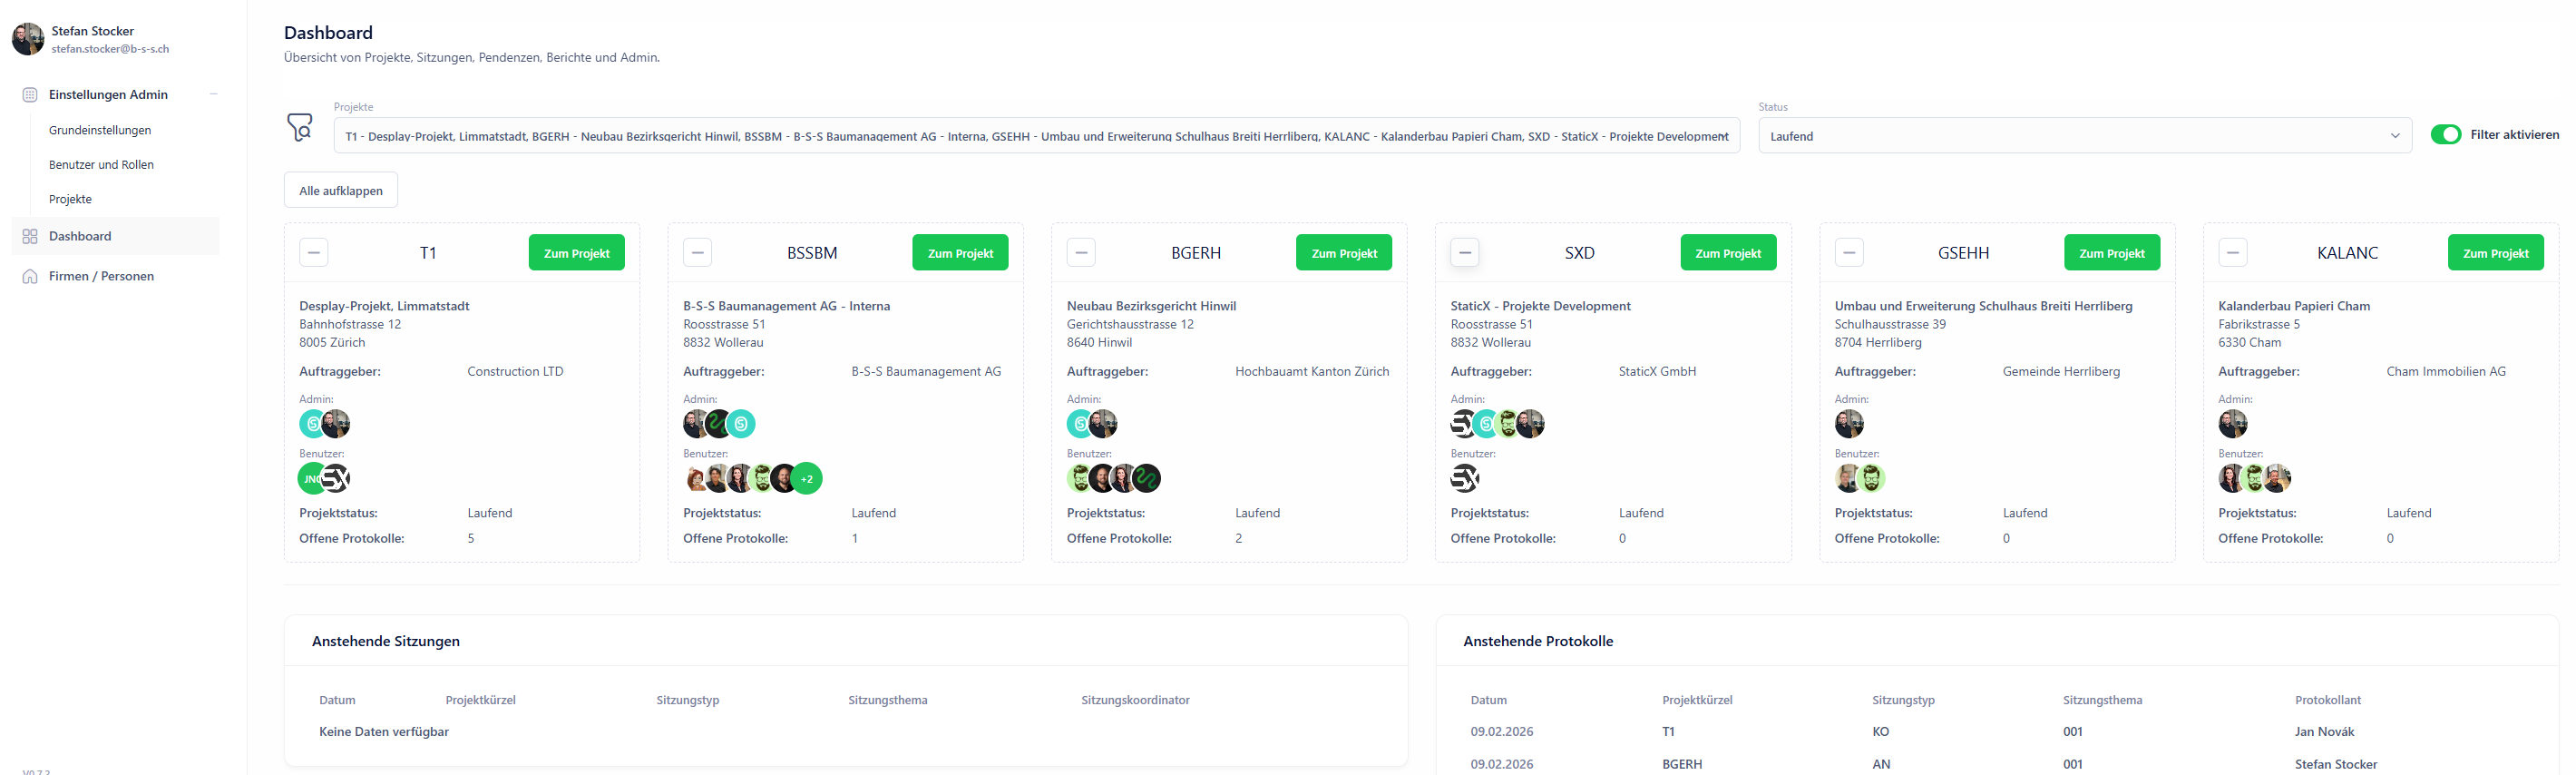The height and width of the screenshot is (775, 2576).
Task: Click Sitzungskoordinator column header
Action: click(1135, 700)
